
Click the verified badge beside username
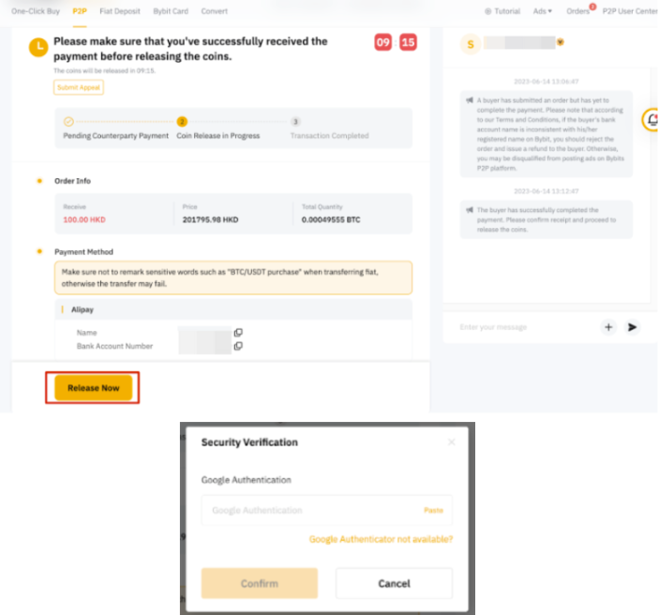[x=561, y=42]
